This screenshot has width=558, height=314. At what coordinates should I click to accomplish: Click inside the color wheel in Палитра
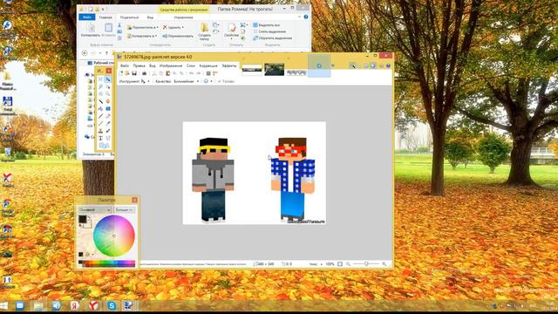(x=114, y=235)
